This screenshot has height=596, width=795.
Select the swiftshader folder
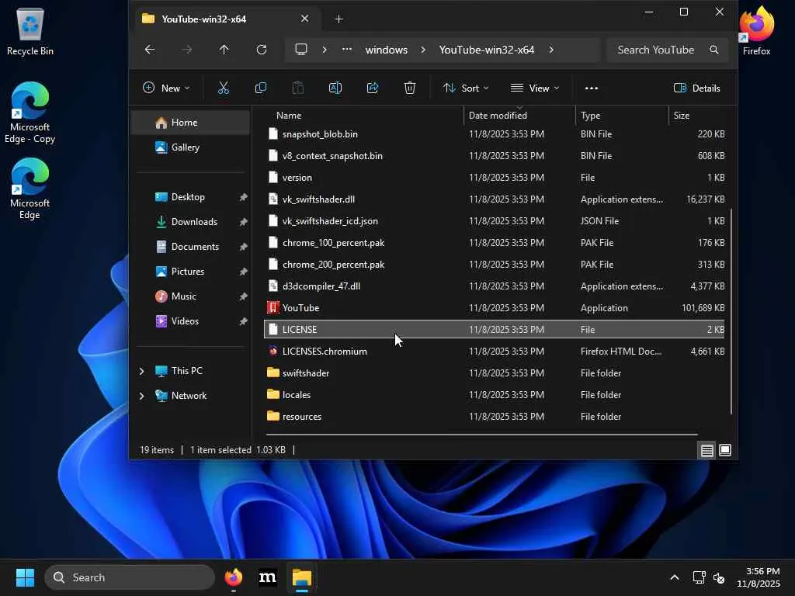click(495, 373)
